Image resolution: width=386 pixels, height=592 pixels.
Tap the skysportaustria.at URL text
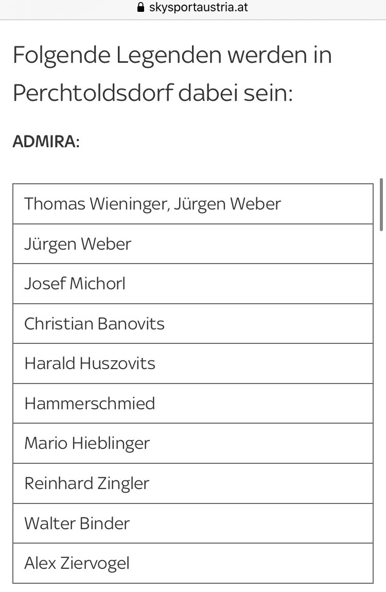pyautogui.click(x=199, y=7)
